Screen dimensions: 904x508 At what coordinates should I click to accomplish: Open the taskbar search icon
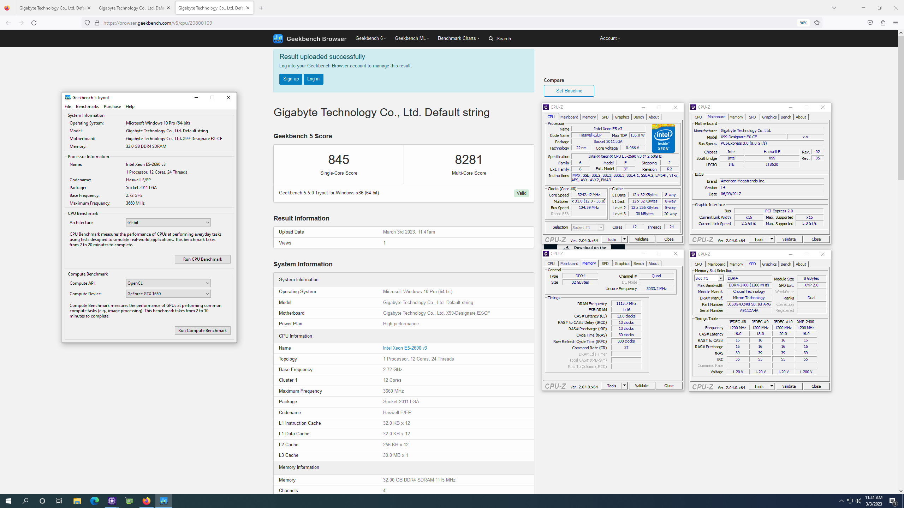(x=25, y=501)
